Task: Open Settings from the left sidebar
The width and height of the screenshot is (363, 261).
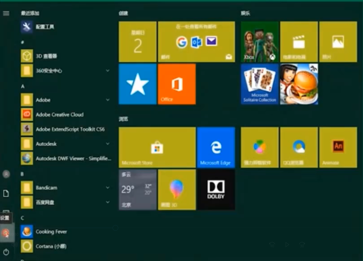Action: pyautogui.click(x=6, y=233)
